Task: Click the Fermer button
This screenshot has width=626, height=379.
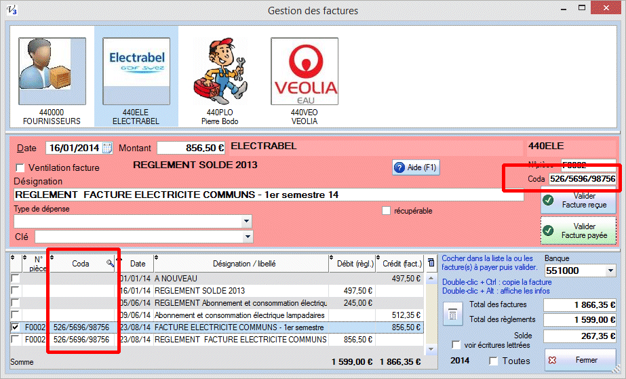Action: pyautogui.click(x=580, y=360)
